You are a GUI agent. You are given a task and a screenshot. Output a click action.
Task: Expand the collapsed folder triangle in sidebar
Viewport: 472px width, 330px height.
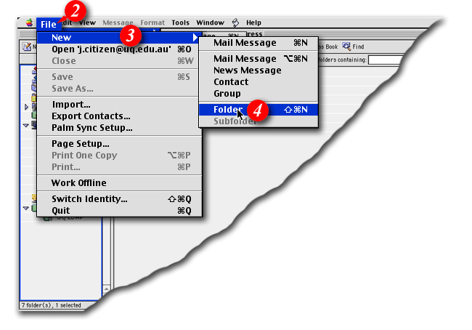[x=27, y=107]
